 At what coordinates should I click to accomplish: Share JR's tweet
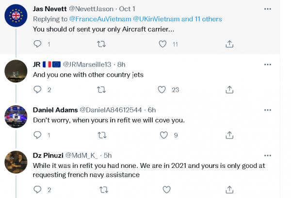pyautogui.click(x=229, y=90)
